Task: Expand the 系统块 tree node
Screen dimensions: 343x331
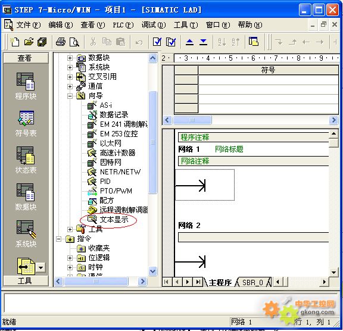Action: pyautogui.click(x=70, y=67)
